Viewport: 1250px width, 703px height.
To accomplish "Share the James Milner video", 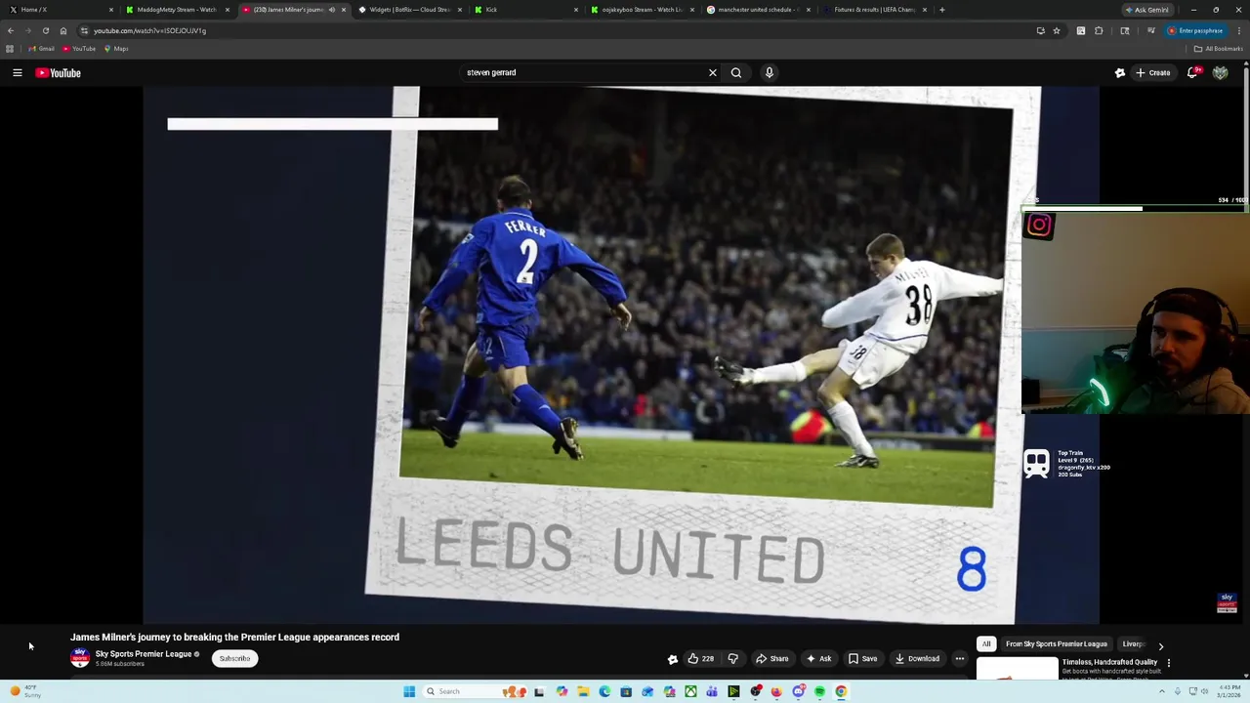I will click(x=771, y=658).
